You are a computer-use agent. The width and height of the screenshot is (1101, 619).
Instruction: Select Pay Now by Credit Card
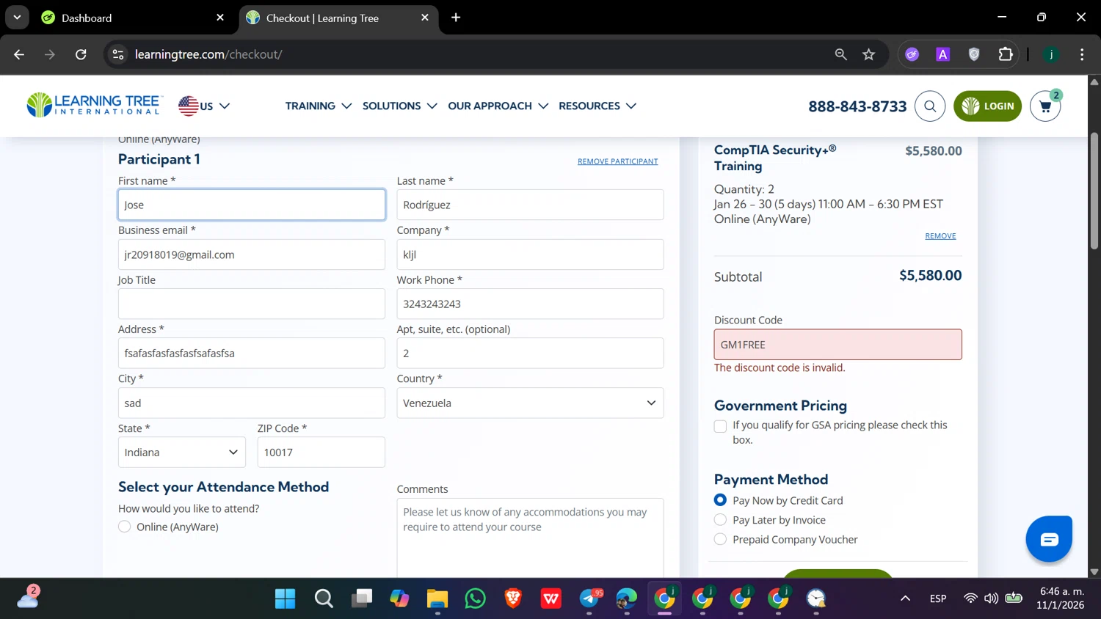coord(720,500)
